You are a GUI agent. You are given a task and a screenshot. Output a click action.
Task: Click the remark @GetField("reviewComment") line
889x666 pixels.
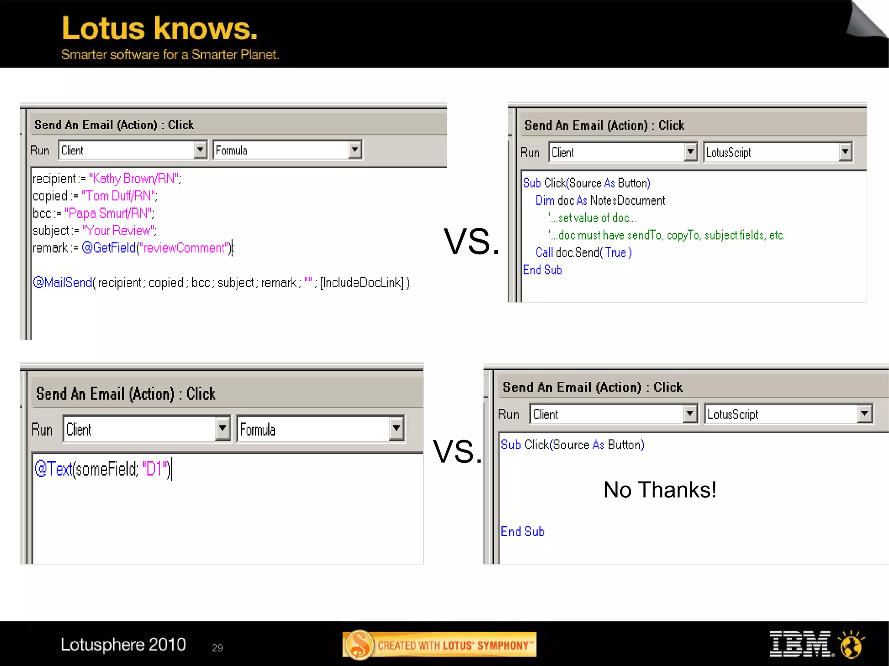(x=133, y=248)
